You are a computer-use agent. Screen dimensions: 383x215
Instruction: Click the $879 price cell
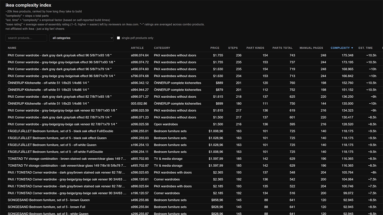pos(219,90)
